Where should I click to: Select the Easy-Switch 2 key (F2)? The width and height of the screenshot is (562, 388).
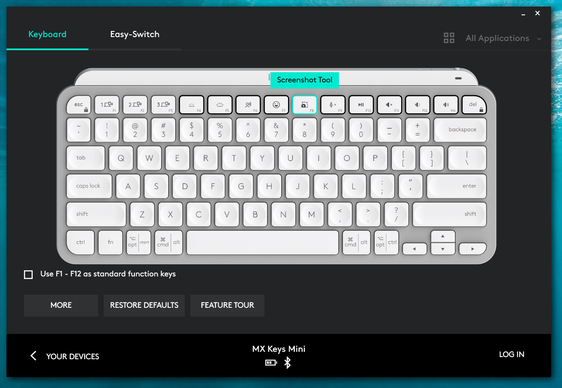135,105
